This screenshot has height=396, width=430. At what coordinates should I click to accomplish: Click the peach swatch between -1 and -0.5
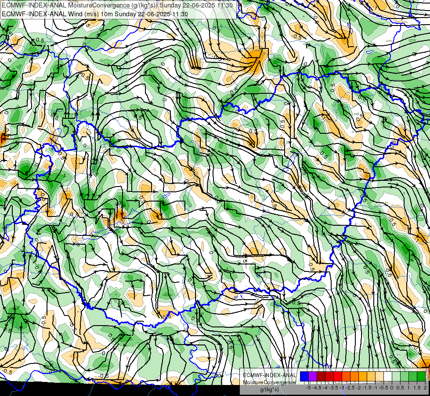click(x=379, y=377)
